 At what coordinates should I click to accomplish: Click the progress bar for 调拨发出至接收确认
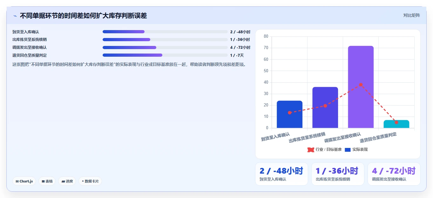165,48
